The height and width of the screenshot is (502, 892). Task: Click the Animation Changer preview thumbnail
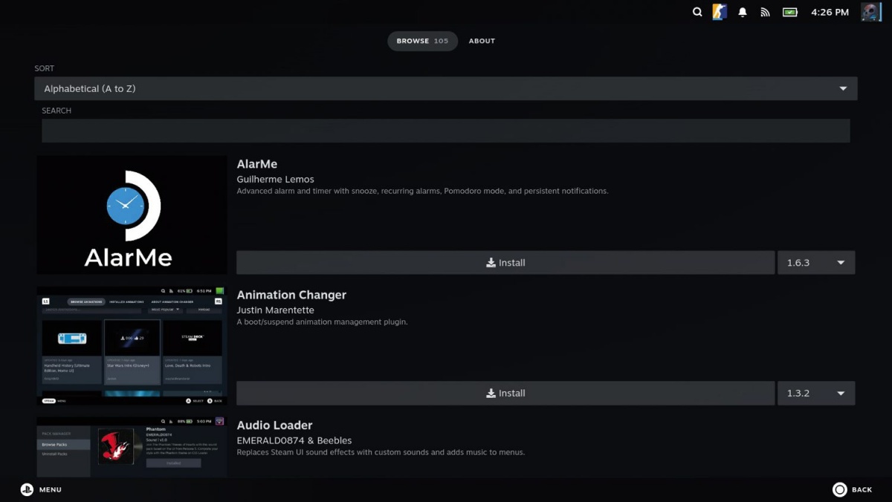tap(132, 345)
